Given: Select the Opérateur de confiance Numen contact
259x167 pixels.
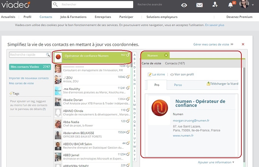Looking at the screenshot, I should tap(92, 57).
